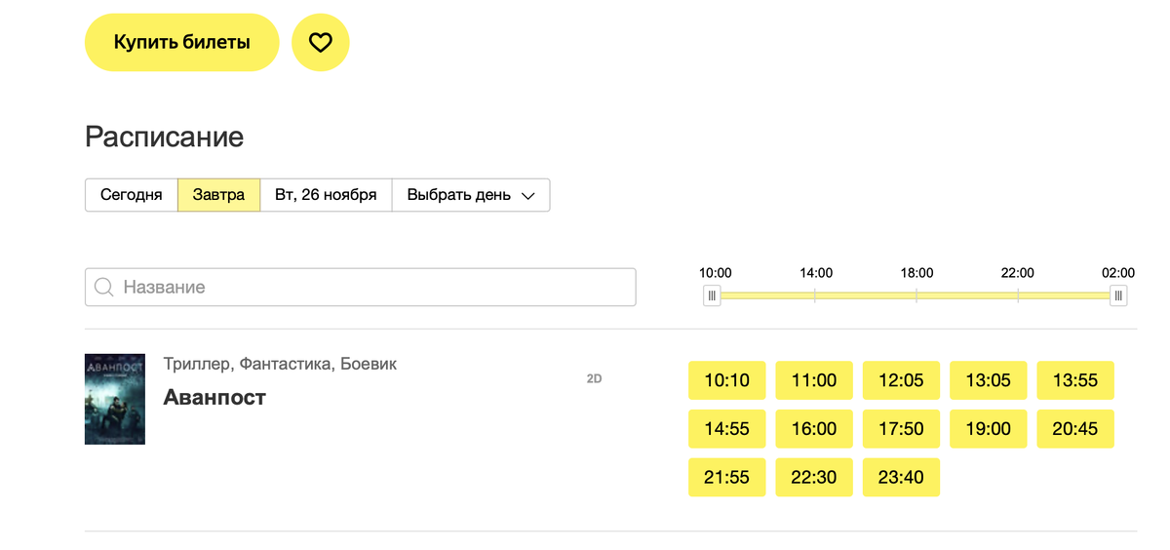This screenshot has height=550, width=1170.
Task: Click the 18:00 marker on time slider
Action: [x=916, y=273]
